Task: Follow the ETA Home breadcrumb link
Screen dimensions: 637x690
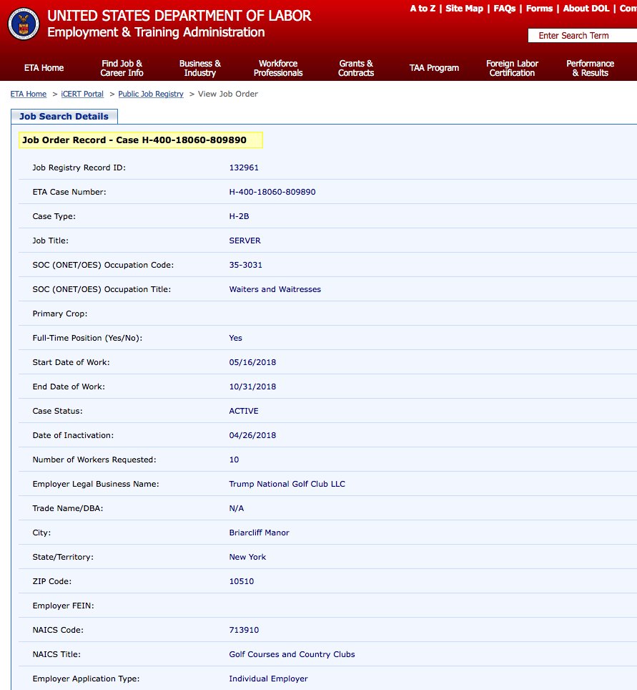Action: (x=28, y=94)
